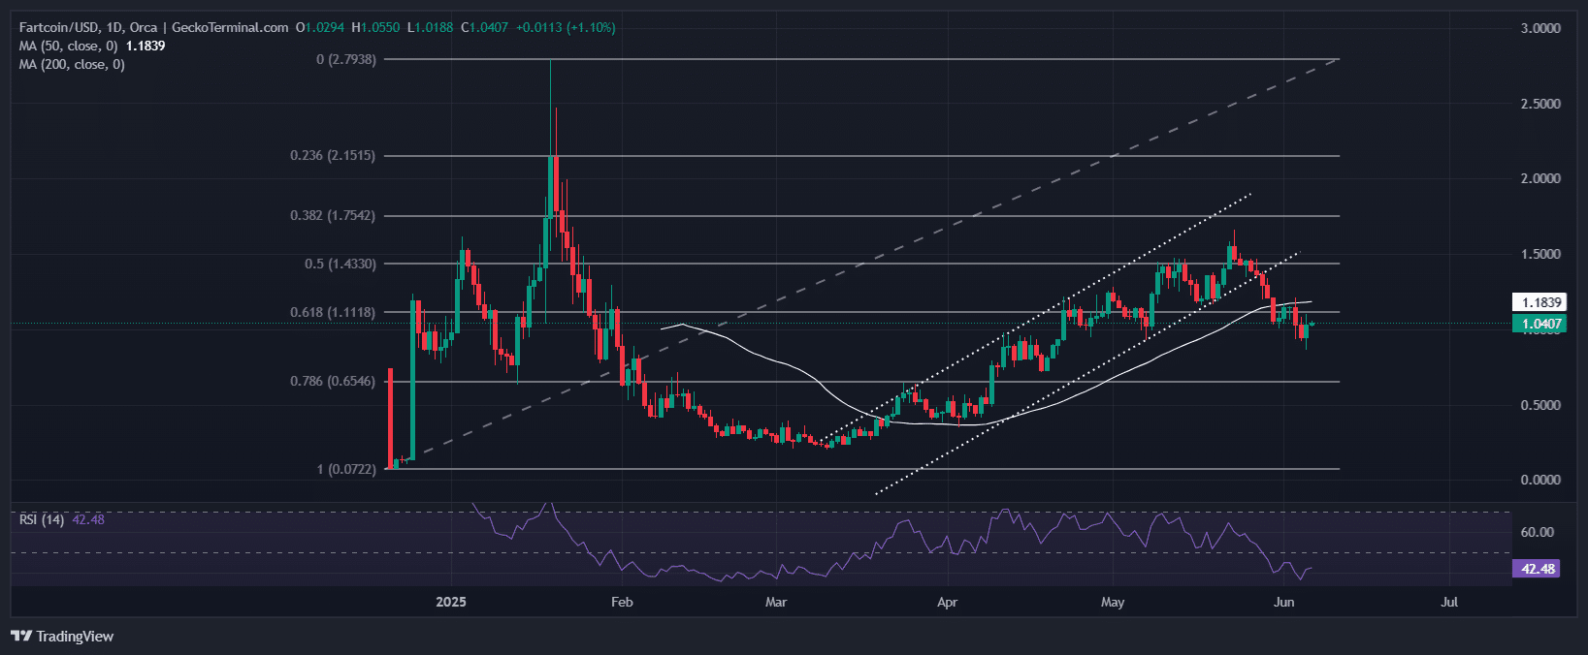Viewport: 1588px width, 655px height.
Task: Click the 2.0000 price axis label
Action: [x=1540, y=178]
